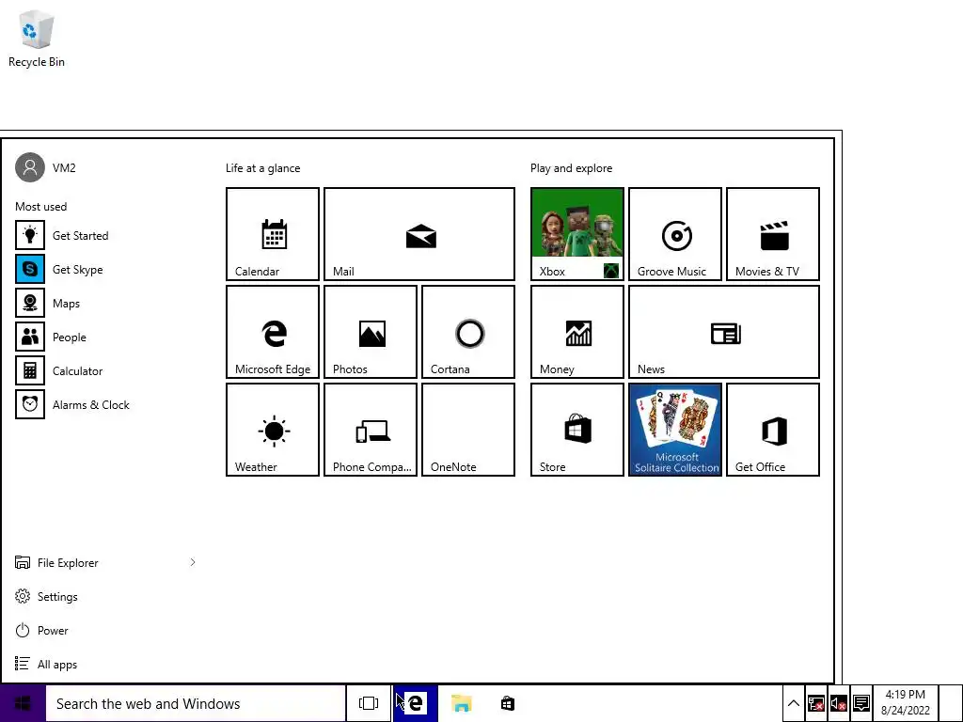
Task: Expand File Explorer jump list arrow
Action: tap(192, 562)
